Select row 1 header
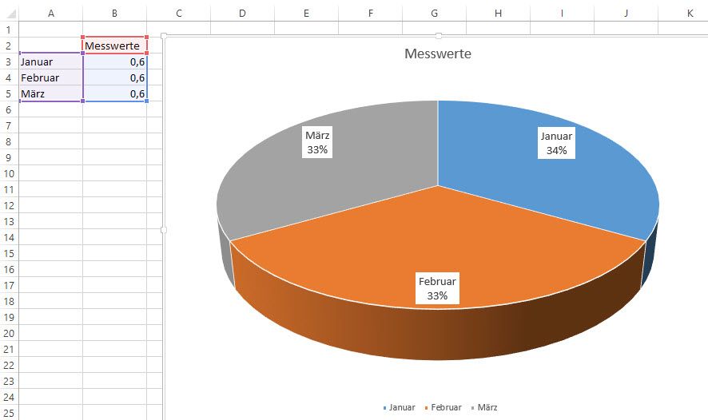The width and height of the screenshot is (708, 420). click(x=9, y=30)
